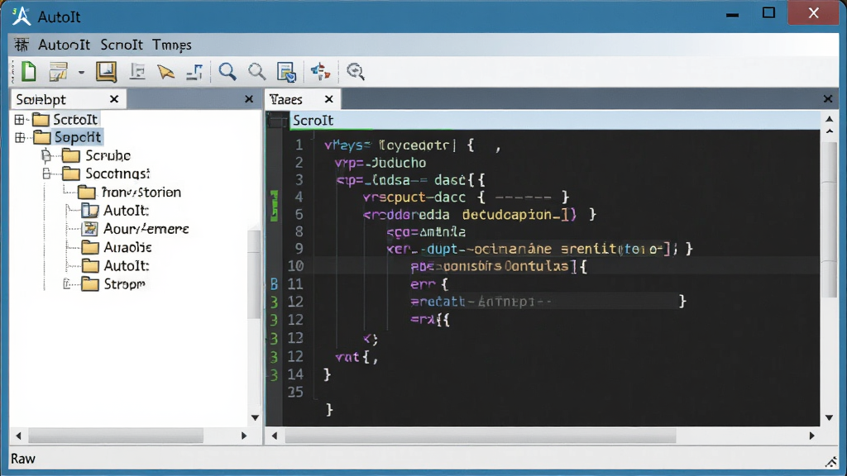Click the multicolored arrows toolbar icon

pos(320,71)
